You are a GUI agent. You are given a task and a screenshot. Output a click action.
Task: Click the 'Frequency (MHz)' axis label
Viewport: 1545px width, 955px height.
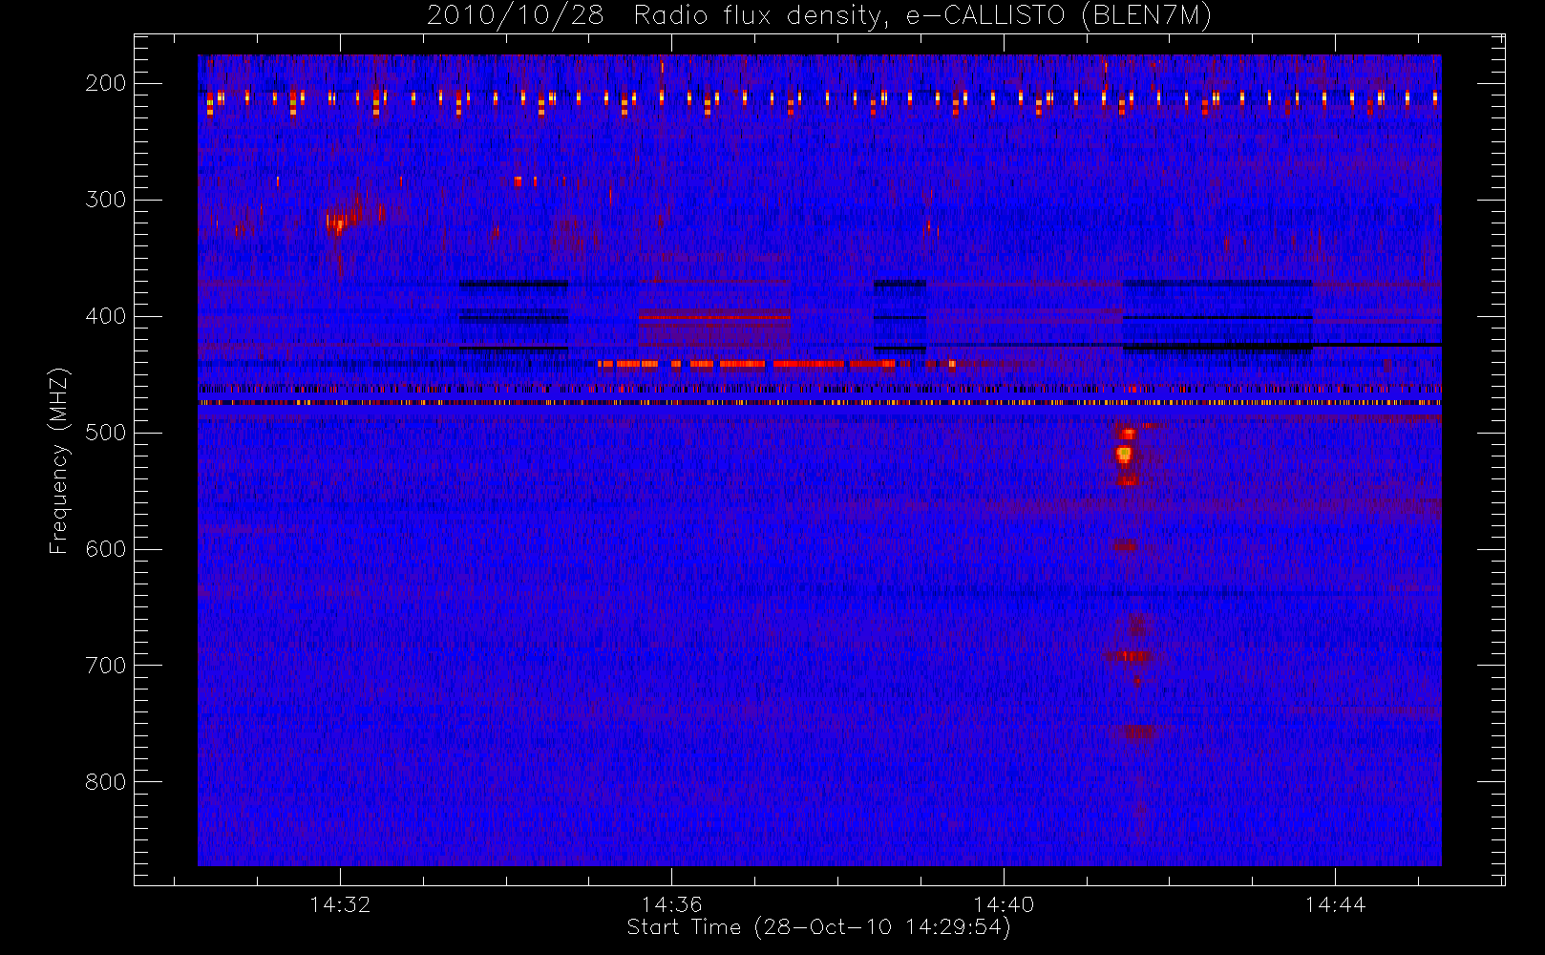tap(59, 461)
